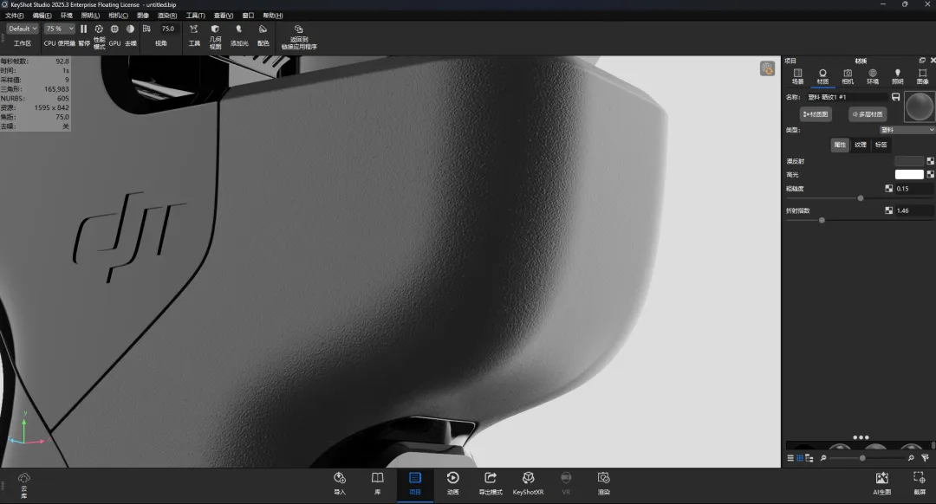Click the Refraction Index slider handle

pos(822,220)
